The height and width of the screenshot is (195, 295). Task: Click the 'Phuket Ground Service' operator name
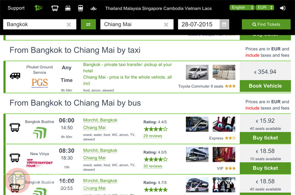40,70
